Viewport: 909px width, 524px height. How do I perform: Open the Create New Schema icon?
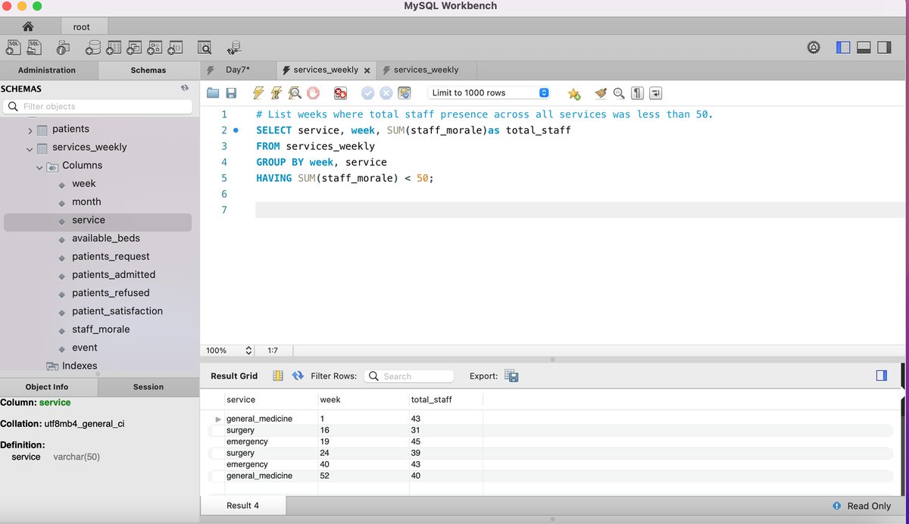click(x=92, y=47)
